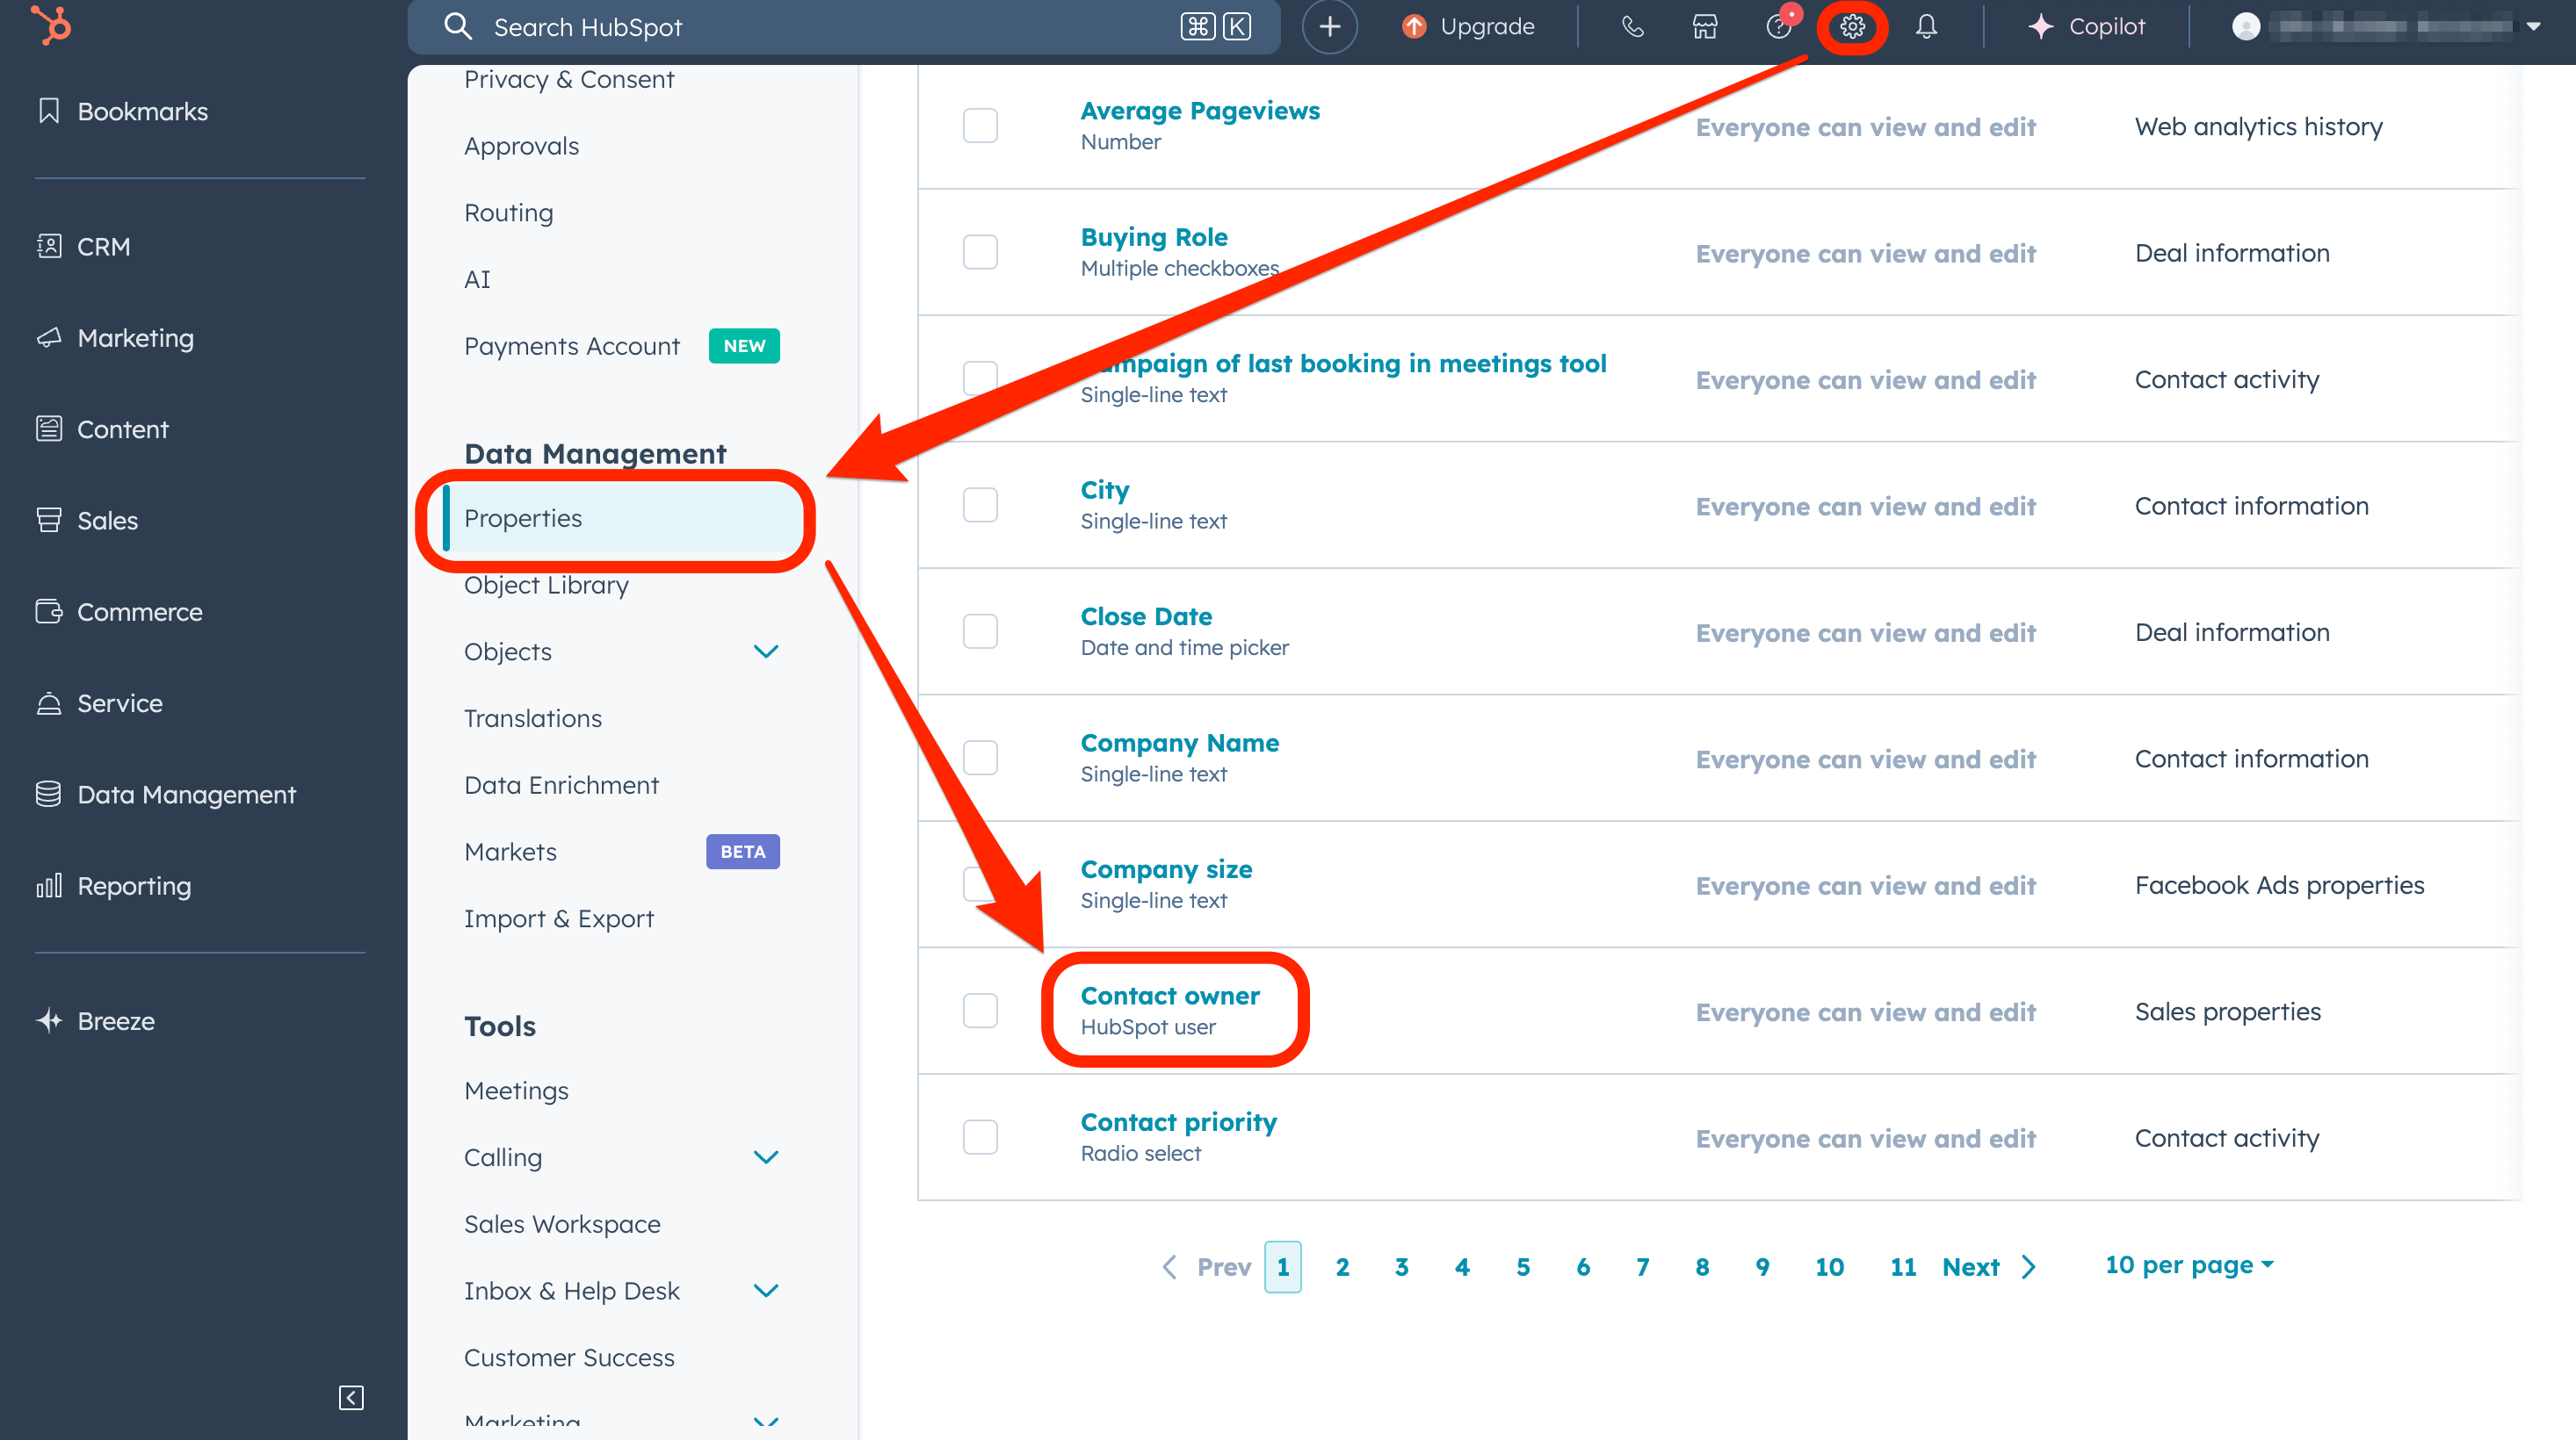Open the Settings gear icon
Image resolution: width=2576 pixels, height=1440 pixels.
[x=1852, y=27]
